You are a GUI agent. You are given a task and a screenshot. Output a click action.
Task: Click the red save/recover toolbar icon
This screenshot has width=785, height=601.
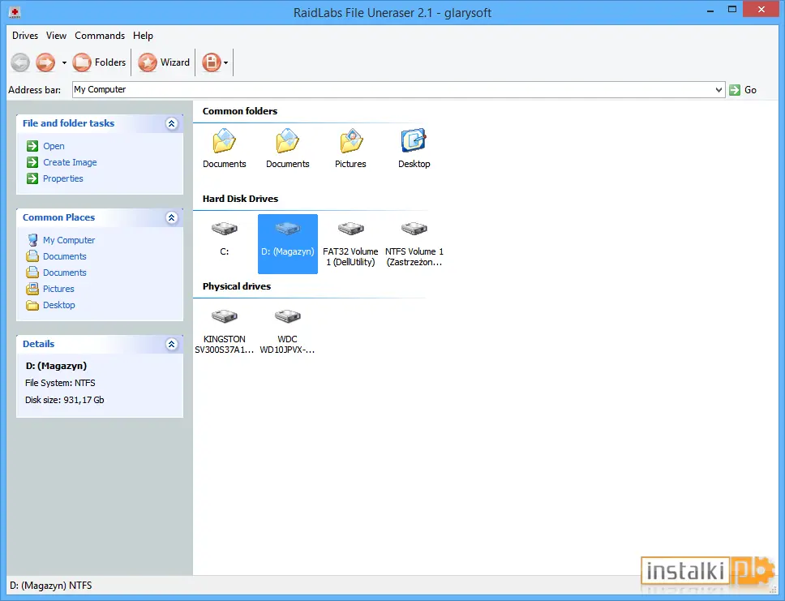click(x=212, y=62)
